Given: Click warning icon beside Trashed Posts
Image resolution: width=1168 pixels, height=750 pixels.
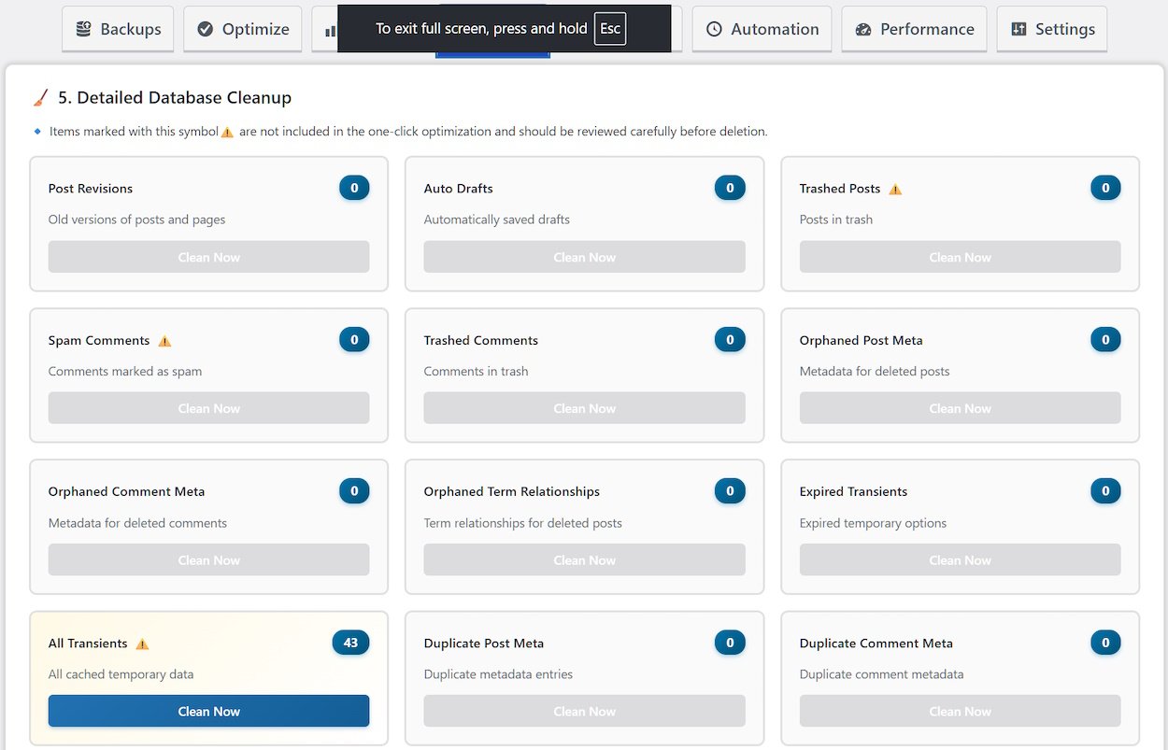Looking at the screenshot, I should tap(895, 189).
